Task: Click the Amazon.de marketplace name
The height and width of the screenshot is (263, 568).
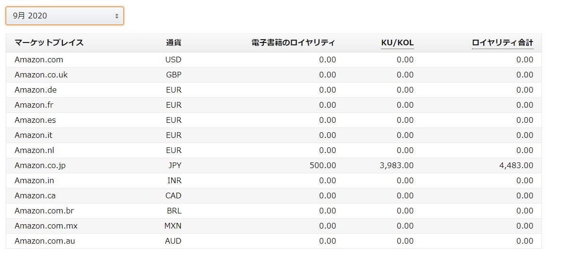Action: tap(35, 90)
